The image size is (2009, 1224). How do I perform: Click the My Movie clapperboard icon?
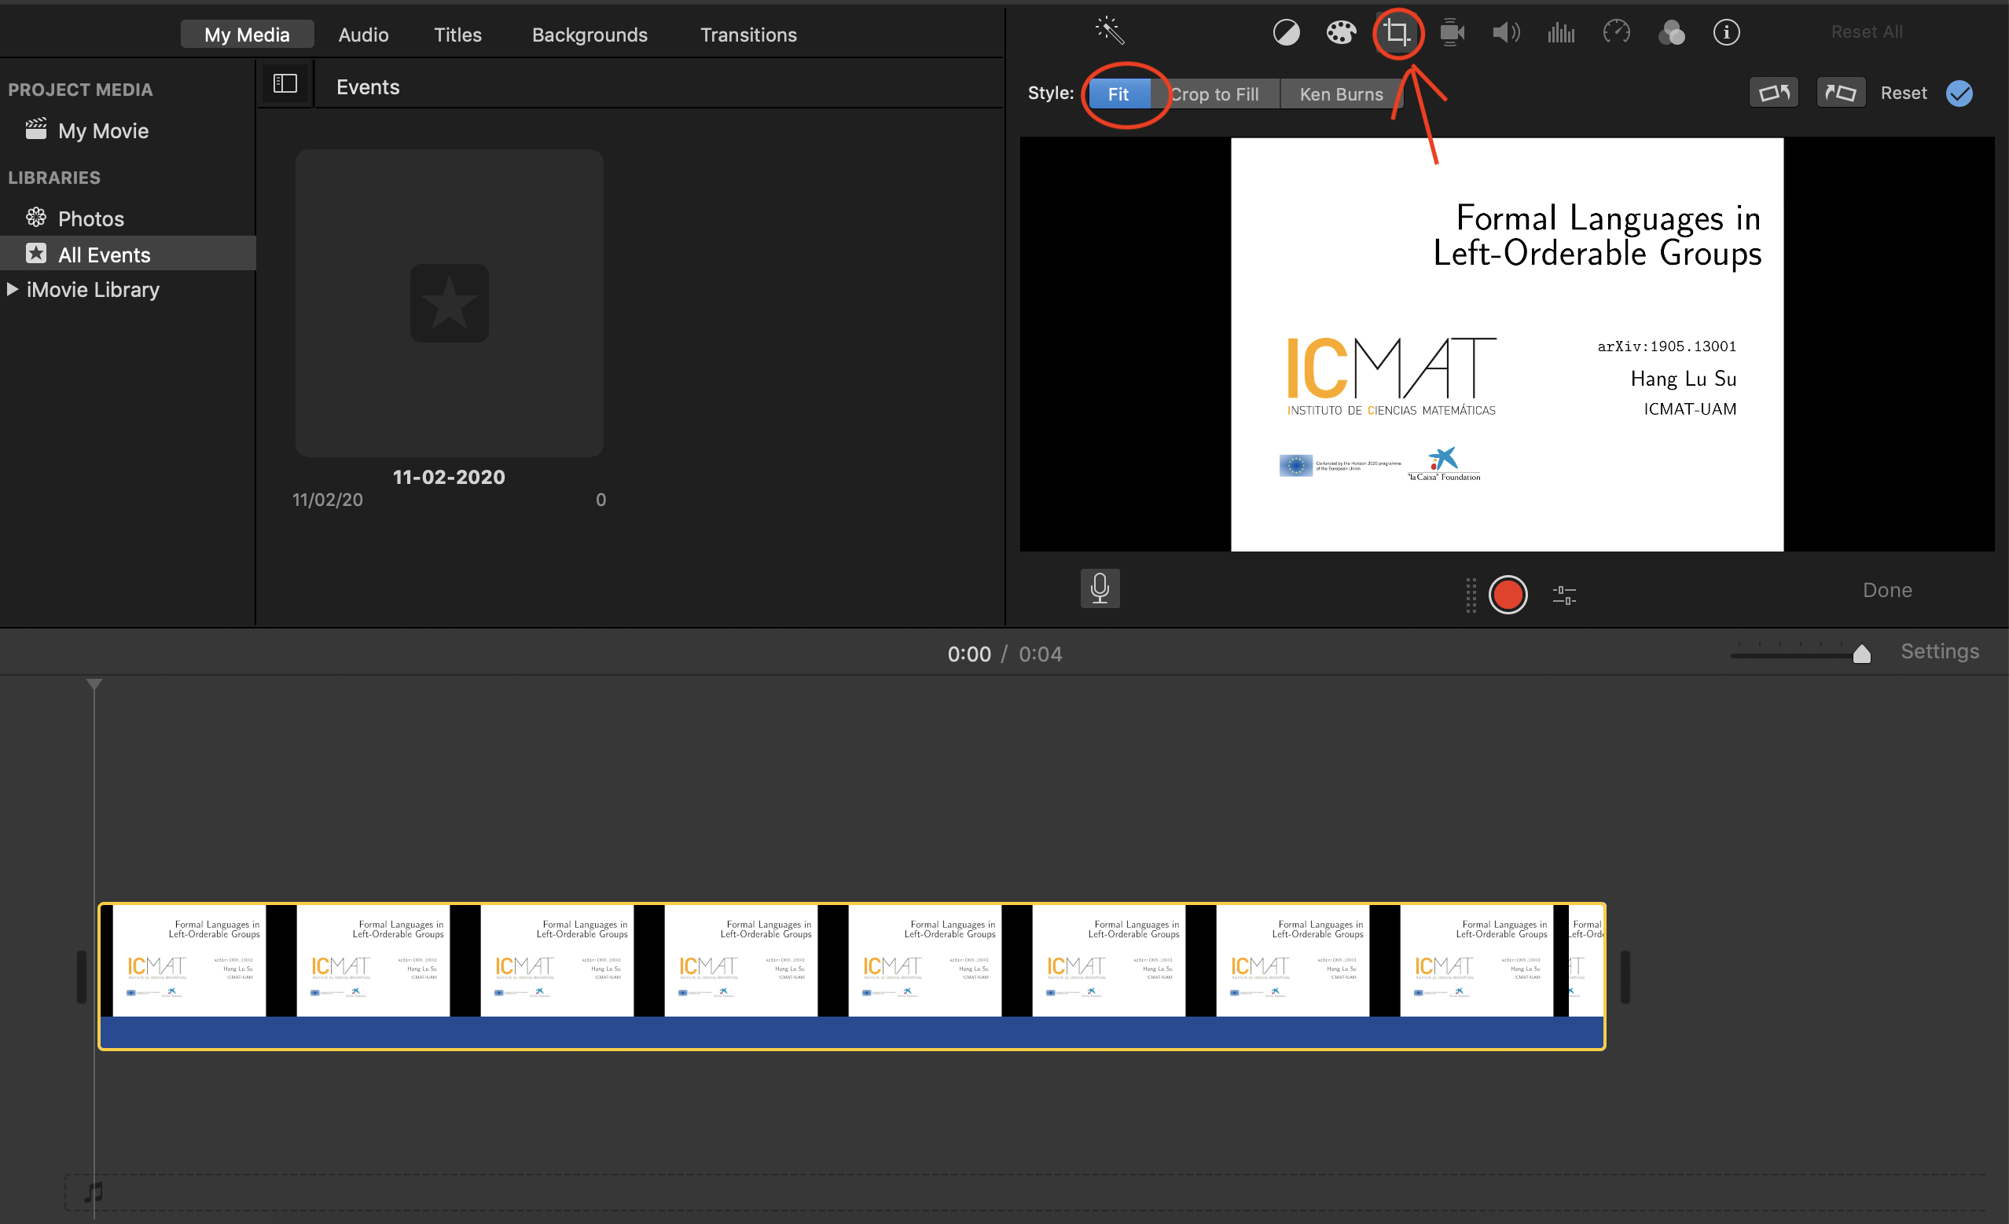tap(36, 130)
